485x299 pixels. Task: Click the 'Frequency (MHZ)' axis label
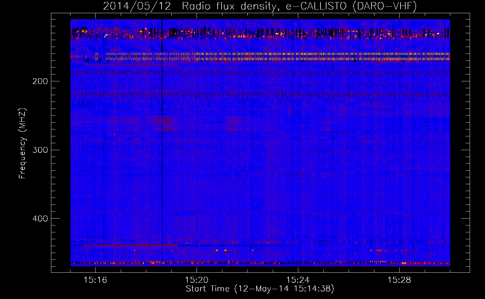pos(22,143)
